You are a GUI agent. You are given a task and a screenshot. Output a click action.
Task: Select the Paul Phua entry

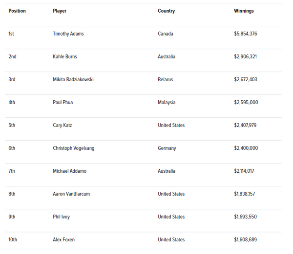click(x=63, y=102)
